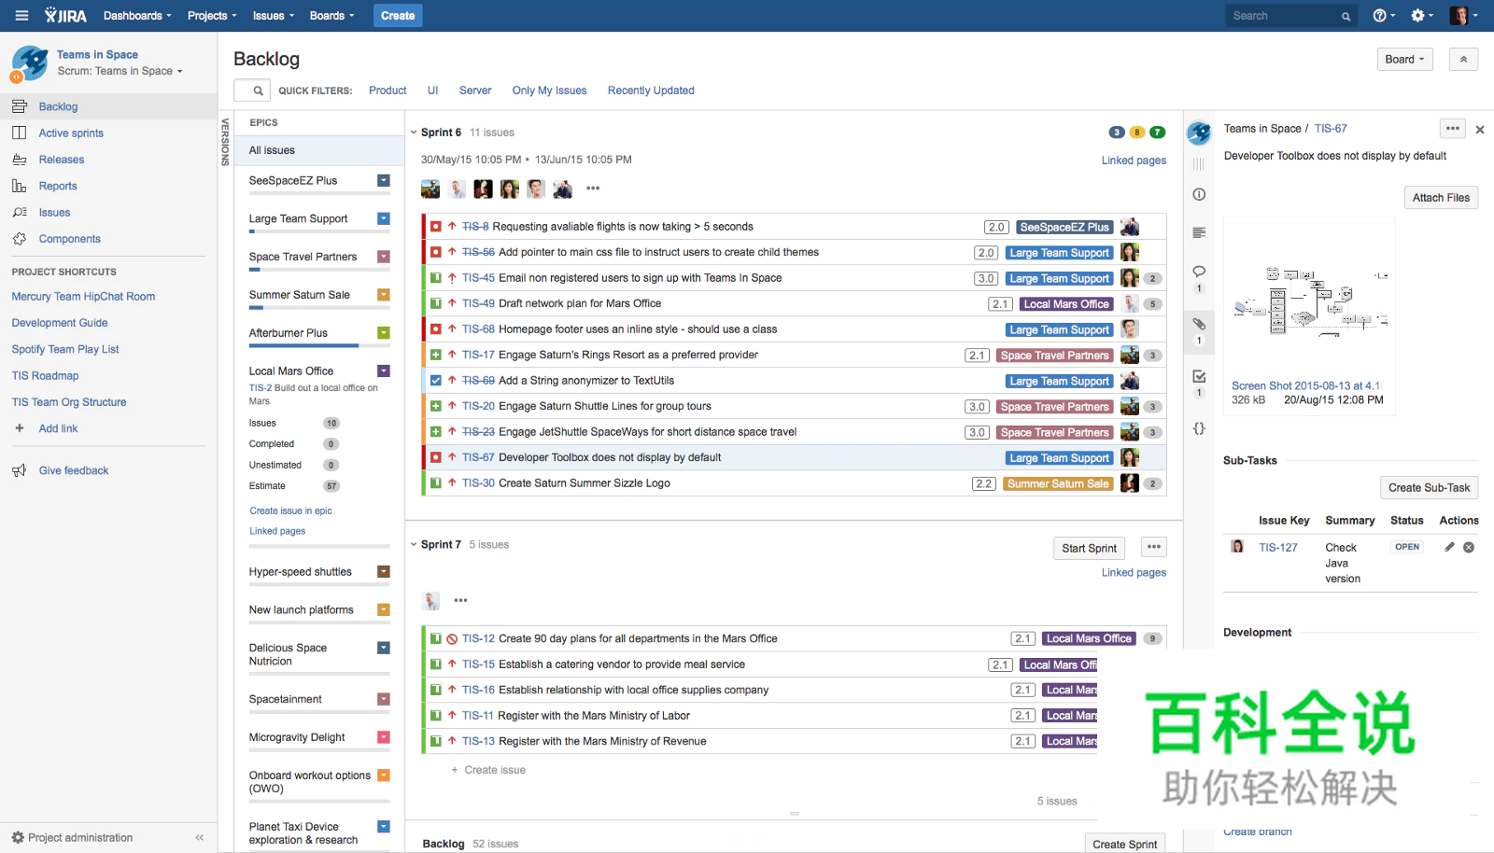Viewport: 1494px width, 853px height.
Task: Enable the Product quick filter
Action: coord(388,91)
